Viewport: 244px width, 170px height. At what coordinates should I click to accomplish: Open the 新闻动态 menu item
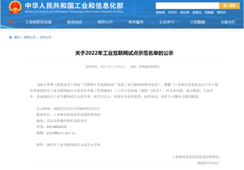[x=74, y=22]
